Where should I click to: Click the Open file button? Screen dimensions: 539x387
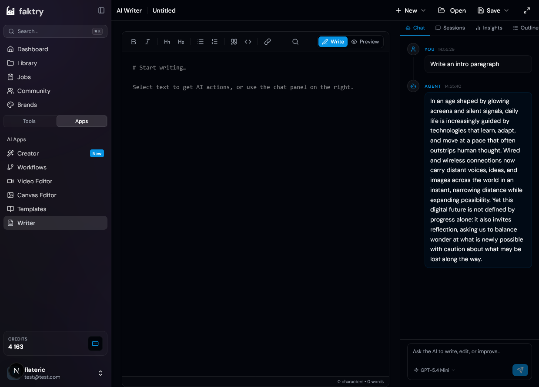point(452,10)
